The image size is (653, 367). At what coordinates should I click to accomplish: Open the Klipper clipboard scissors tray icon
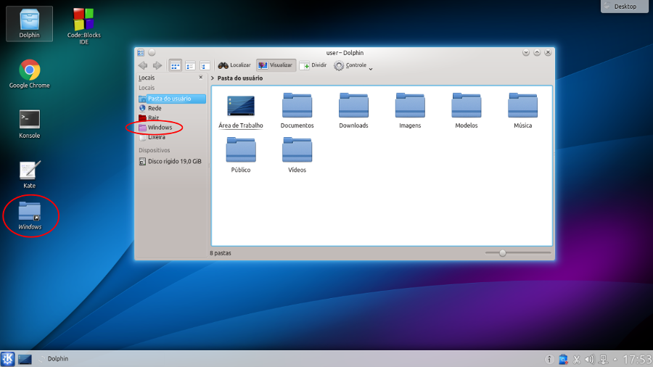[577, 359]
